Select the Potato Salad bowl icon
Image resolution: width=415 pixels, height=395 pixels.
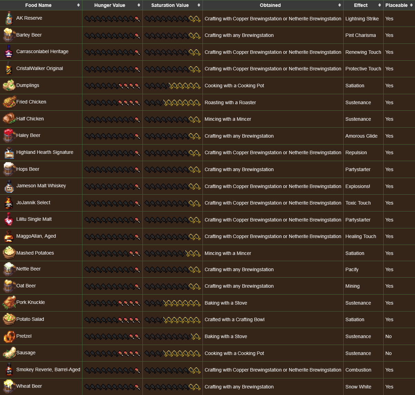[9, 319]
